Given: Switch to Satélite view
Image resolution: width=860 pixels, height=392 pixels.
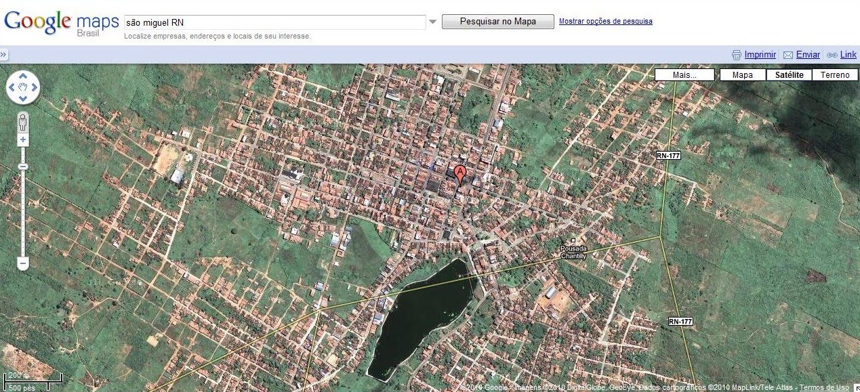Looking at the screenshot, I should coord(789,75).
